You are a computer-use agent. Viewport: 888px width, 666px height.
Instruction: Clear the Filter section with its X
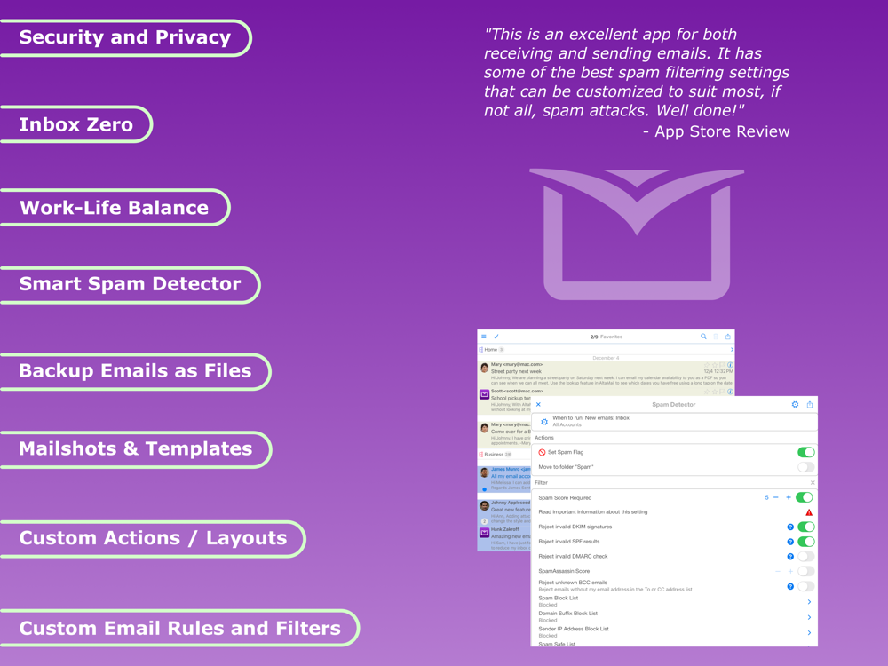point(813,483)
